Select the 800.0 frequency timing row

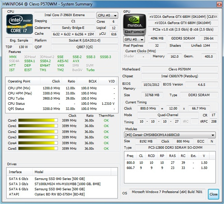tap(170, 162)
